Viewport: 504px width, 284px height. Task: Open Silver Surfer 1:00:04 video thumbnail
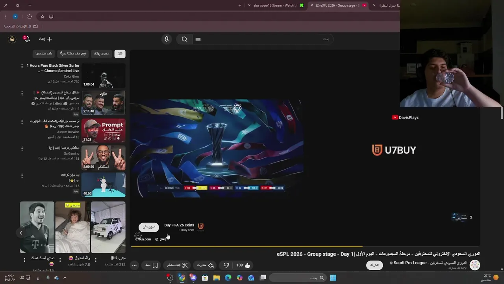[103, 76]
